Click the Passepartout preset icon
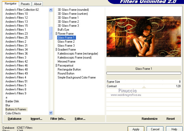The width and height of the screenshot is (184, 131). click(56, 65)
